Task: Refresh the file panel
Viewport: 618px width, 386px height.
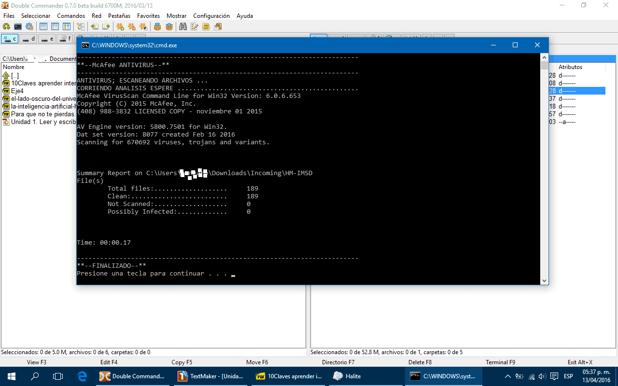Action: click(x=6, y=27)
